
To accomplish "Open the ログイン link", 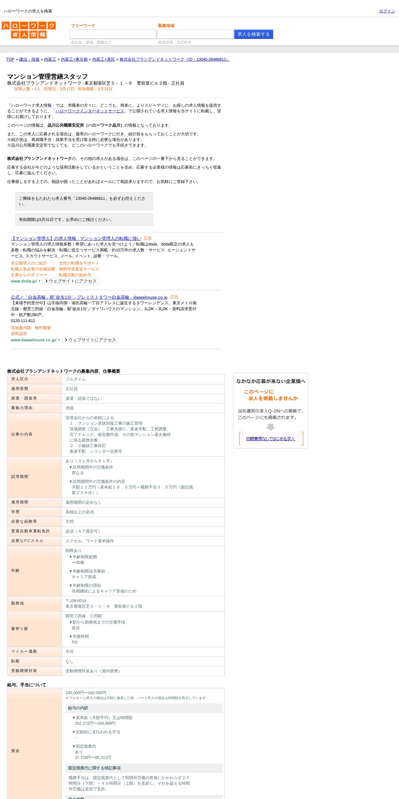I will click(x=387, y=11).
